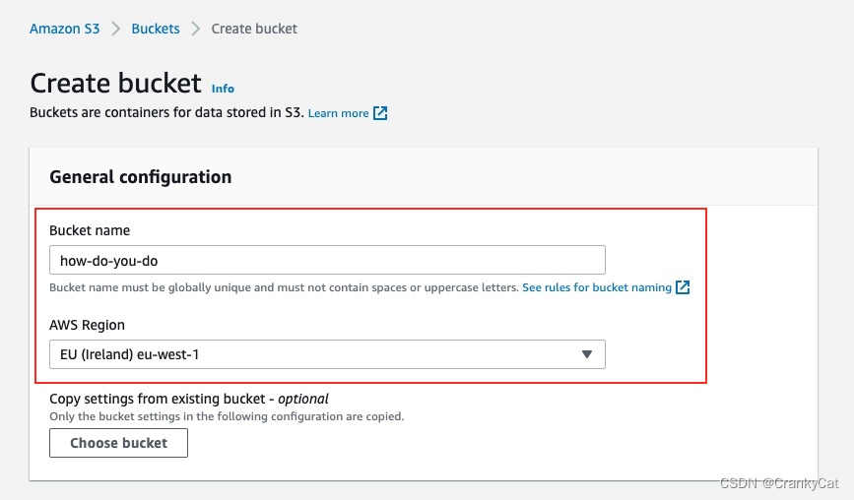The width and height of the screenshot is (854, 500).
Task: Click the Create bucket breadcrumb text
Action: tap(254, 29)
